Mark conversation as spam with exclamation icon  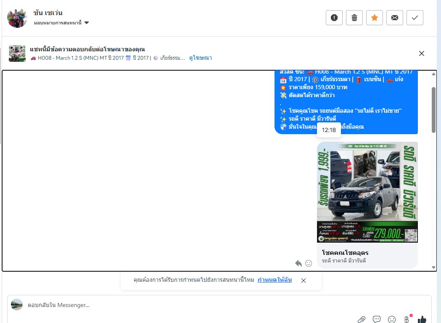[x=334, y=18]
